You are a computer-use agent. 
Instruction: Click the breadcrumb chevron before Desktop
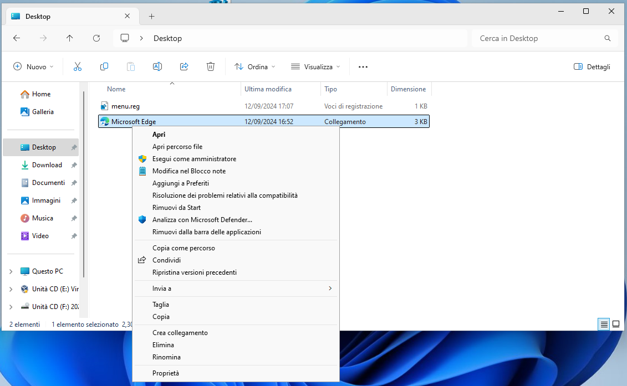(x=141, y=38)
